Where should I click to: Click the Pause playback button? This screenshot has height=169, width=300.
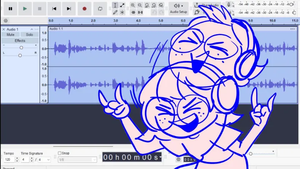[x=10, y=9]
